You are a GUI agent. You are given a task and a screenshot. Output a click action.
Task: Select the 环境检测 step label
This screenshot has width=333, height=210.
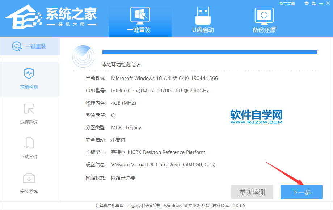[29, 87]
